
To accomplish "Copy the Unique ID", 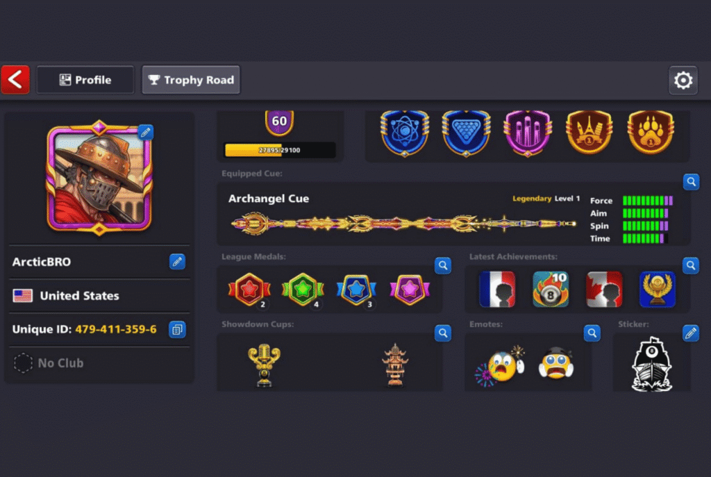I will click(177, 329).
